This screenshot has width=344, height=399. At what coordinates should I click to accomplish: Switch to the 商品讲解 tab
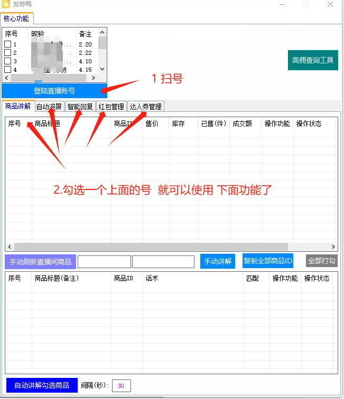(18, 106)
